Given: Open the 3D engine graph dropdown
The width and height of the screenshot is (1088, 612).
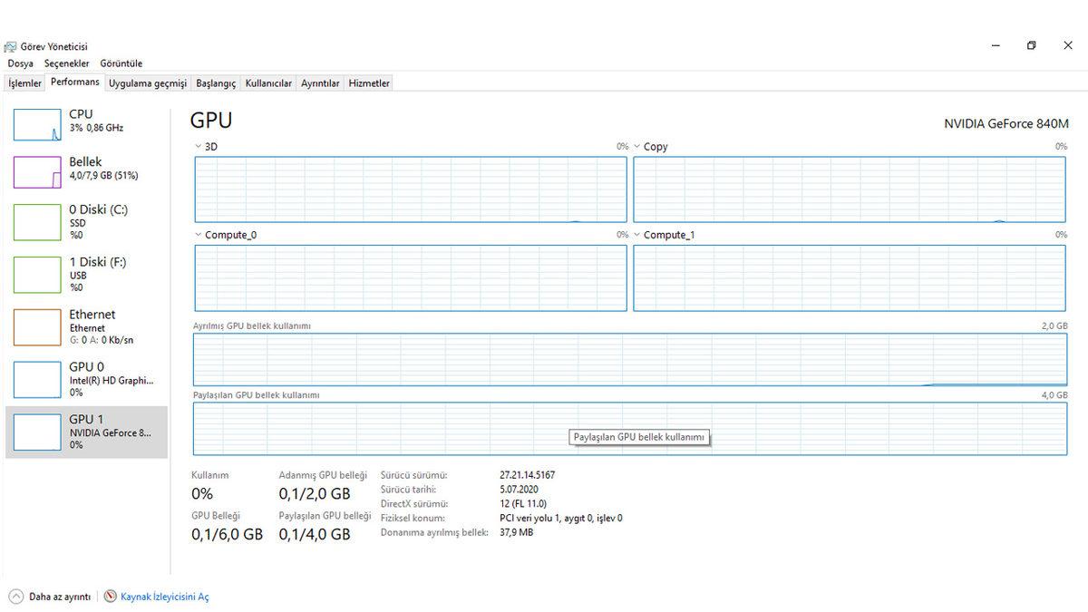Looking at the screenshot, I should pos(199,146).
